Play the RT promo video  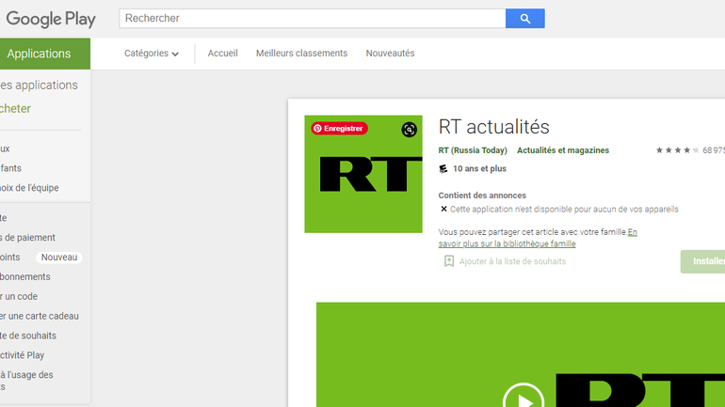[x=523, y=399]
